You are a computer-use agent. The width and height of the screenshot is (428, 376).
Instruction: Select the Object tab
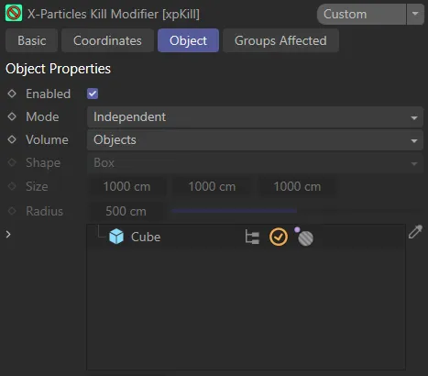point(188,40)
